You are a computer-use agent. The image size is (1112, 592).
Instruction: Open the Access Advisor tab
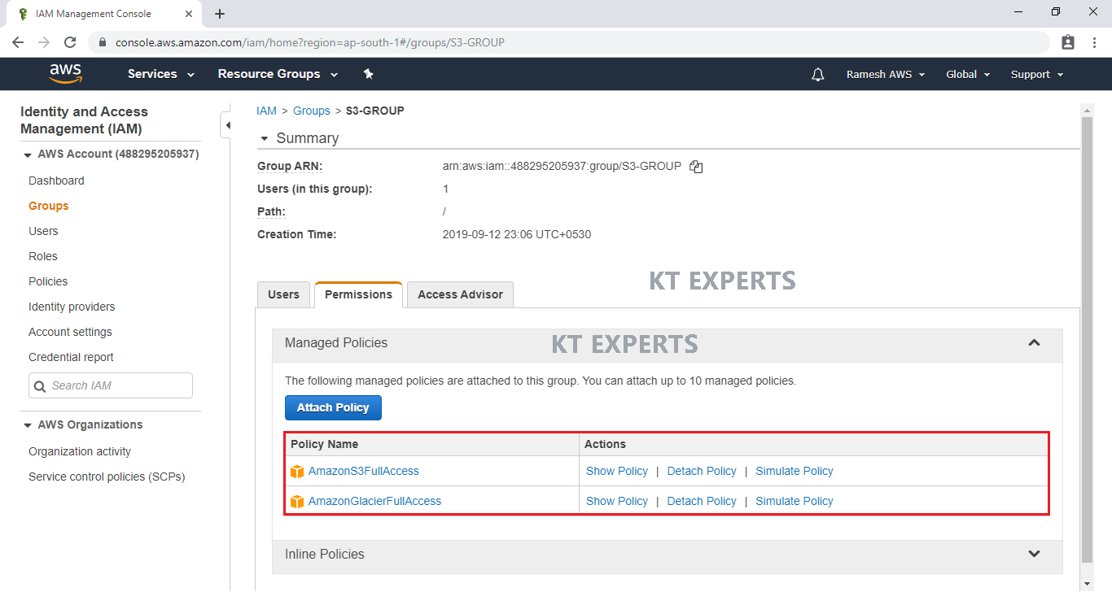tap(460, 294)
